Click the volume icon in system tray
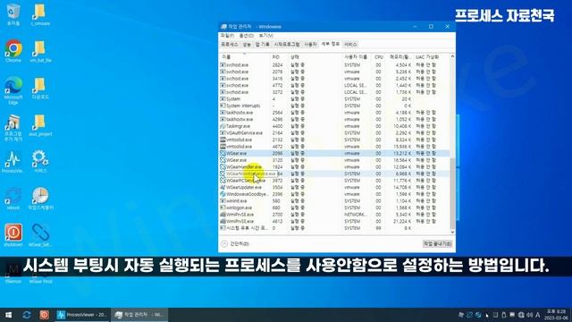This screenshot has height=322, width=572. [529, 315]
